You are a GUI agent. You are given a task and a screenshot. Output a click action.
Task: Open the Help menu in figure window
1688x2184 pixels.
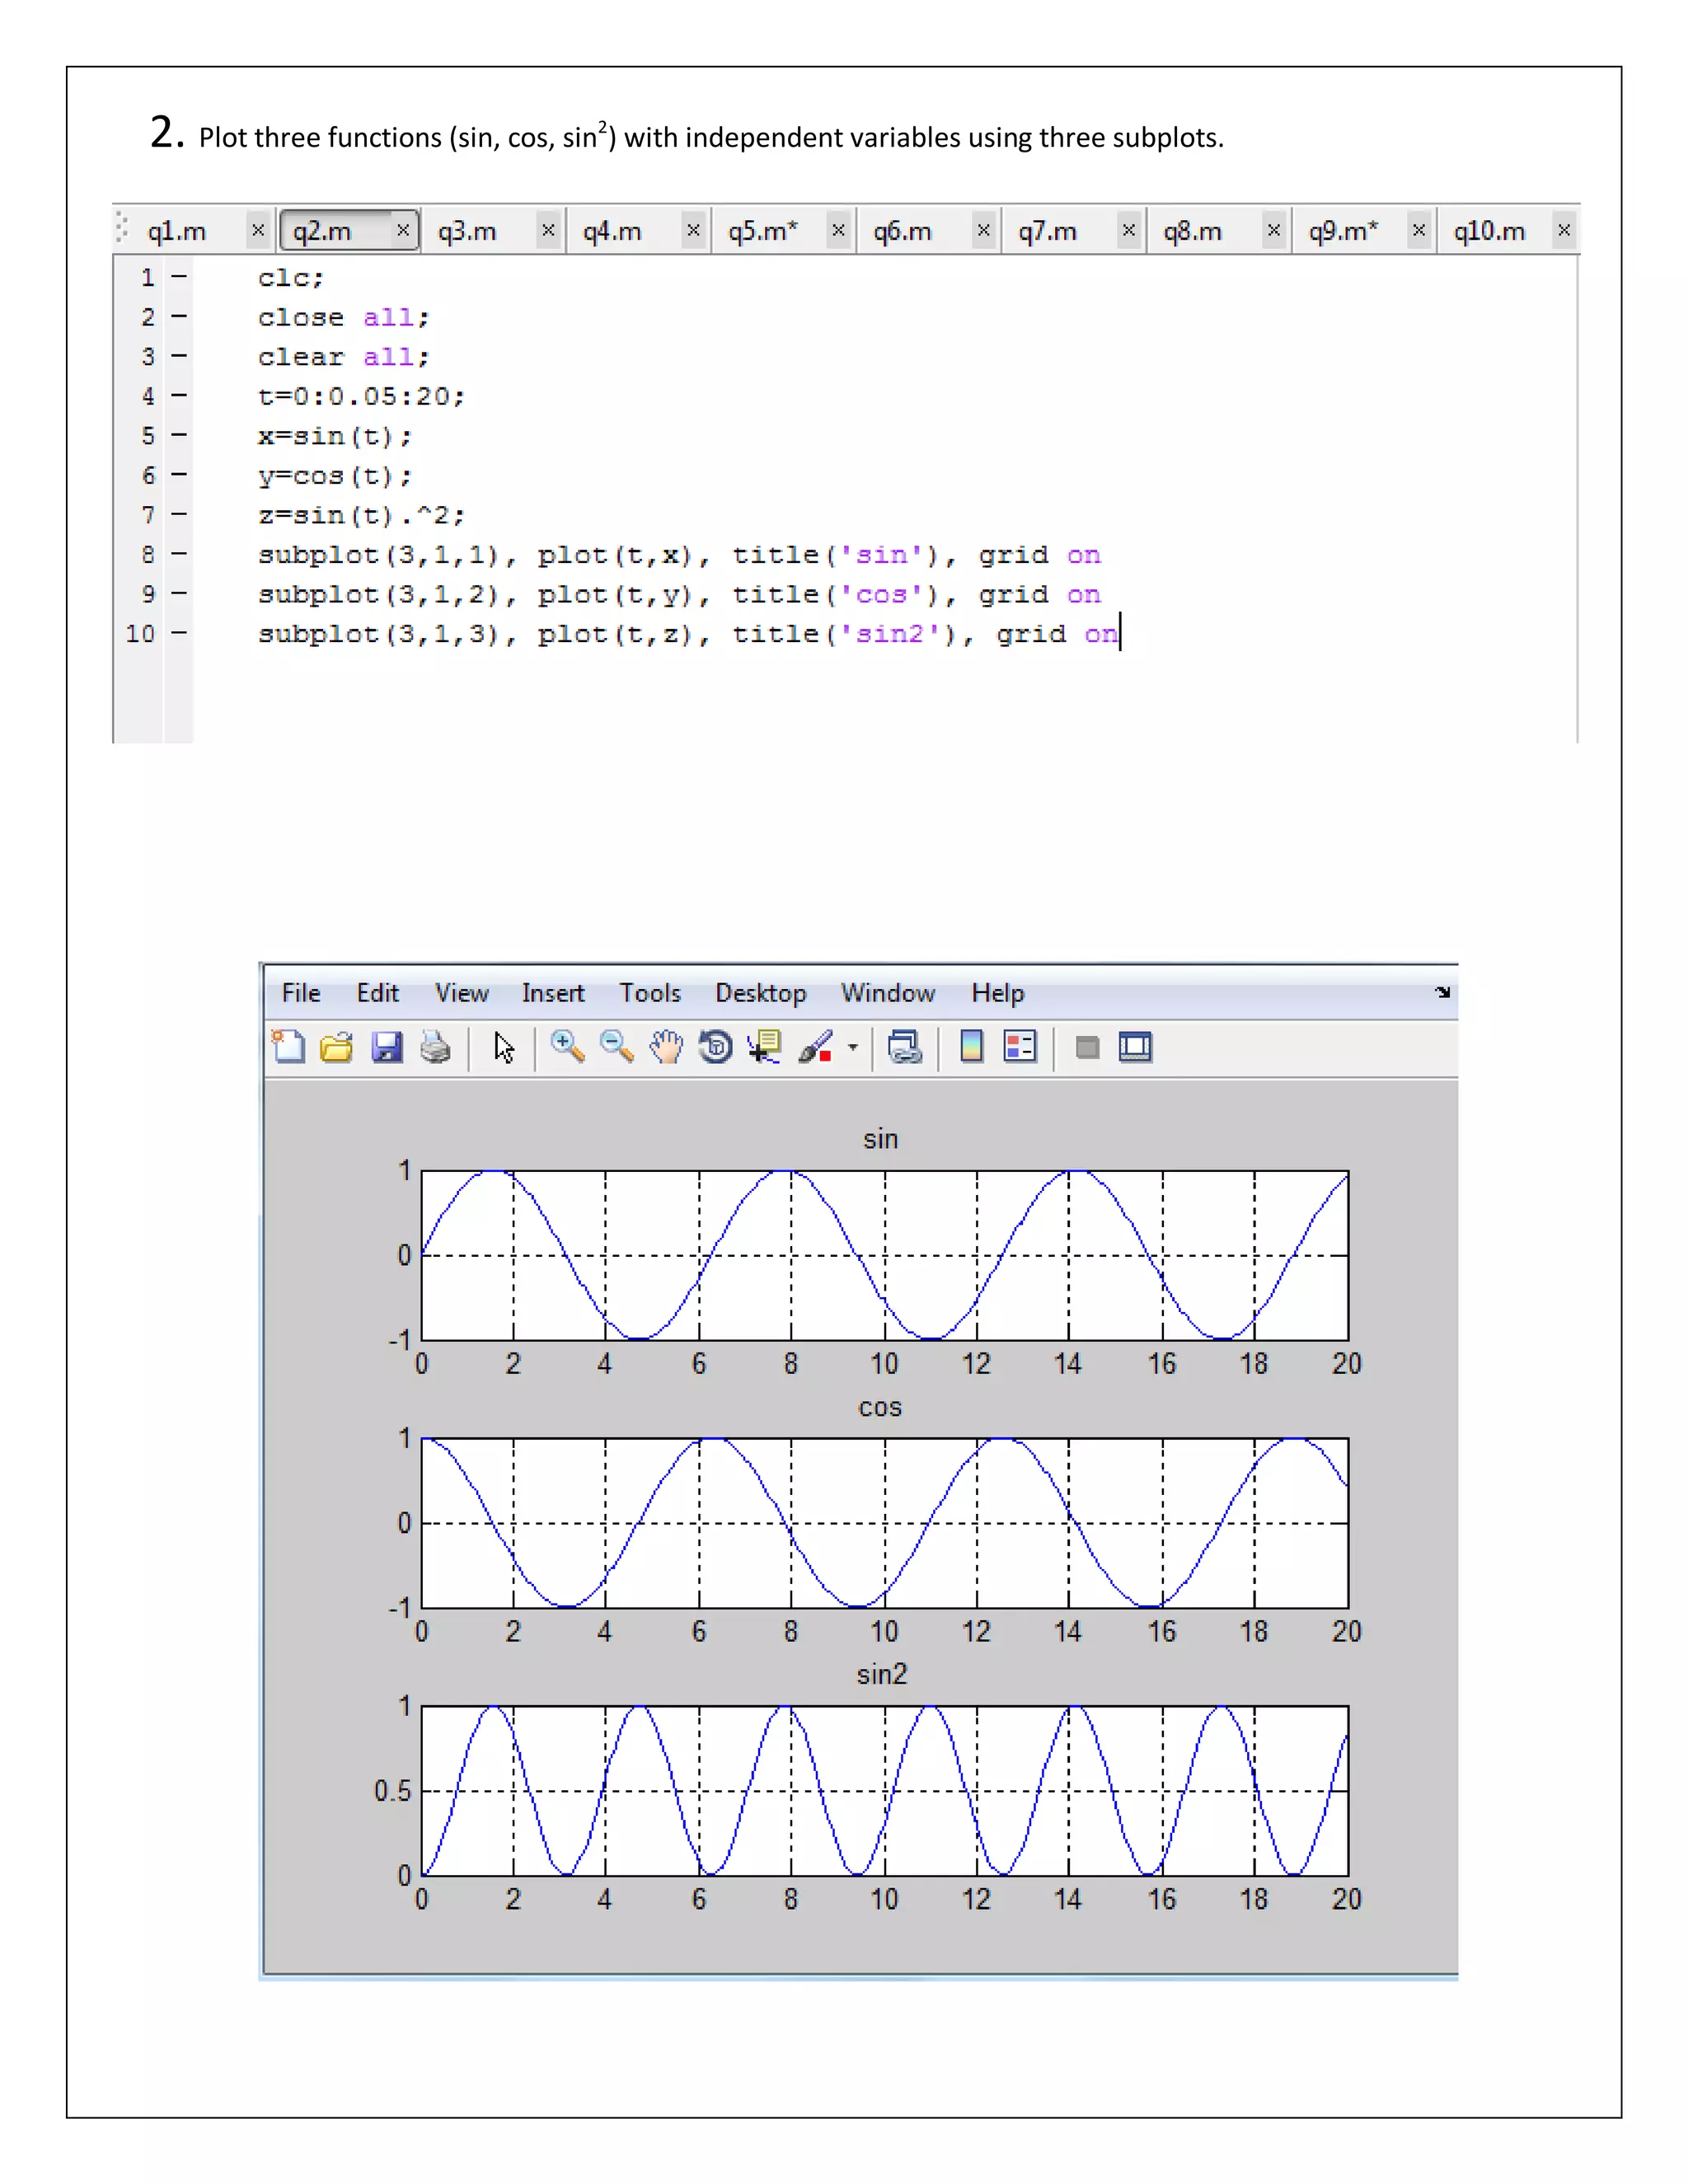(998, 993)
